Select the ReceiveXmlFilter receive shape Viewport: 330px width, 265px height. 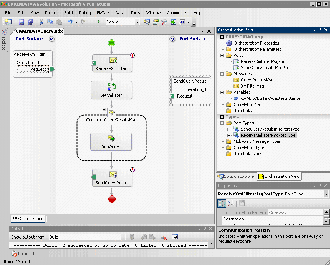click(x=112, y=63)
